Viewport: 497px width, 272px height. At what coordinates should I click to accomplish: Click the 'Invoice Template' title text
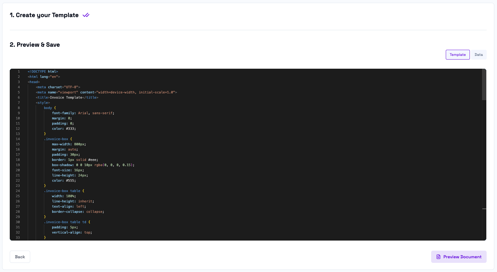point(66,97)
